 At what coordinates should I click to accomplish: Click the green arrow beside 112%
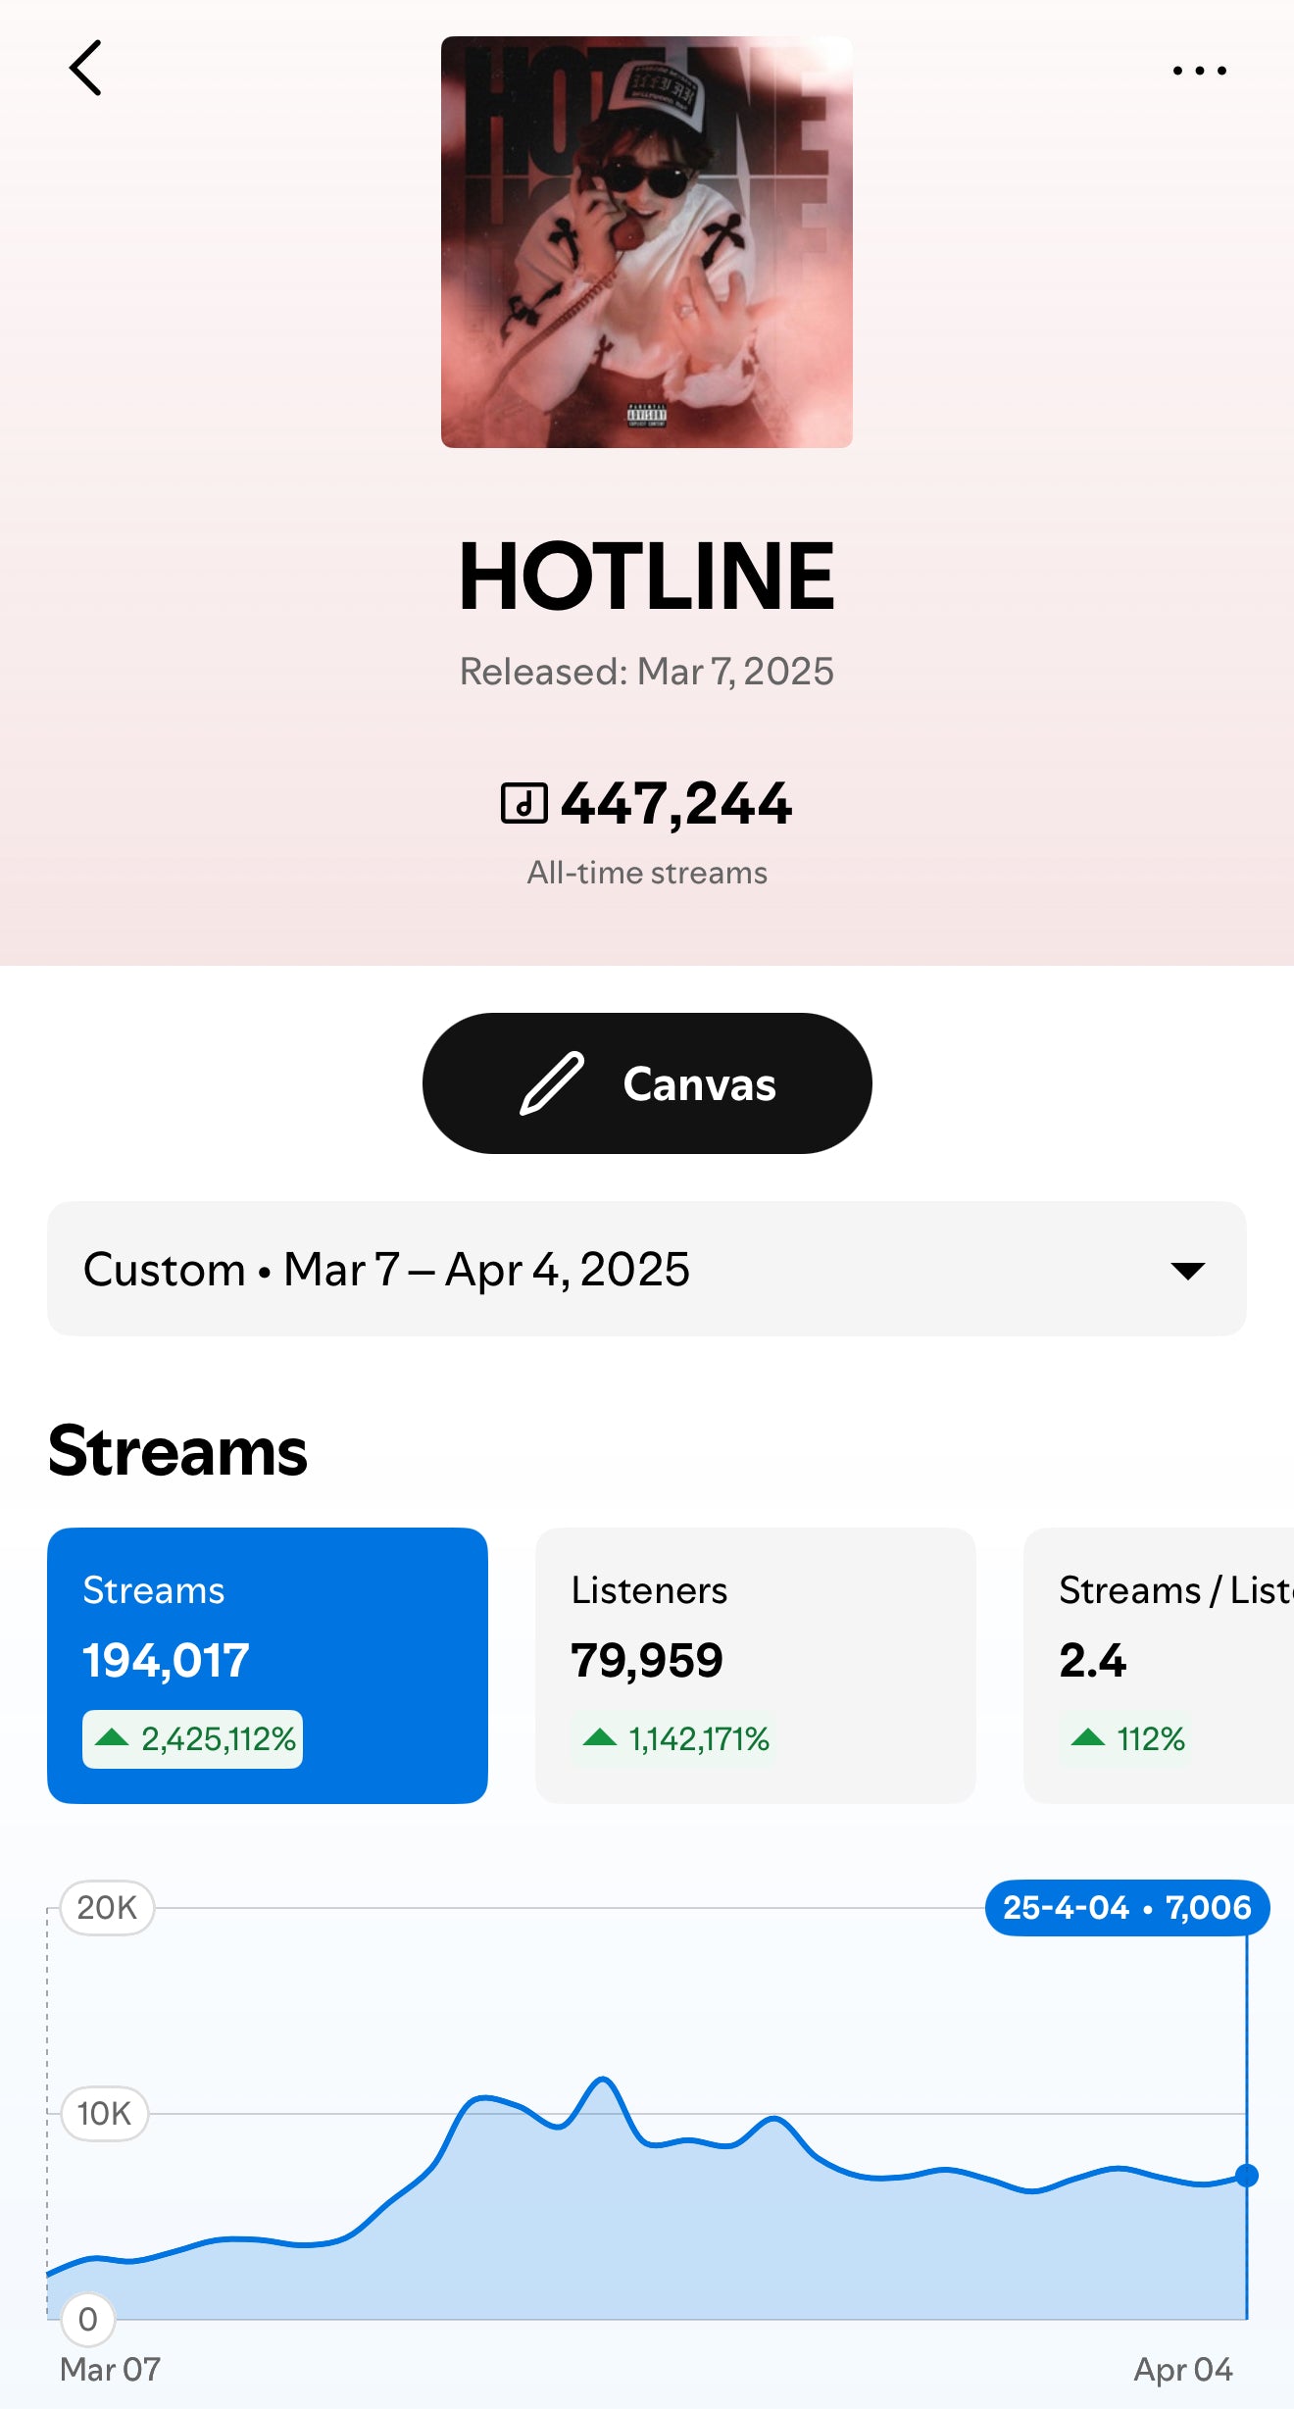point(1088,1738)
